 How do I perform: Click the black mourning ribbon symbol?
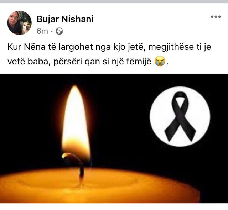click(x=180, y=117)
